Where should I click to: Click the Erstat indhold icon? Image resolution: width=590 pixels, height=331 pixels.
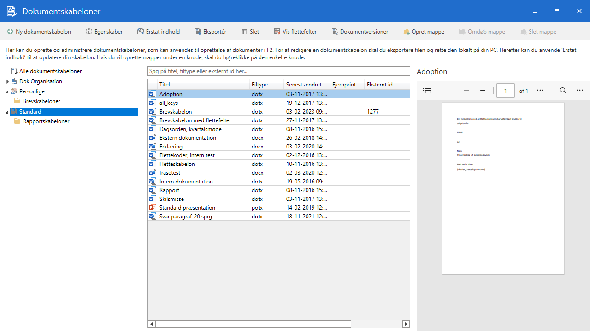[141, 32]
